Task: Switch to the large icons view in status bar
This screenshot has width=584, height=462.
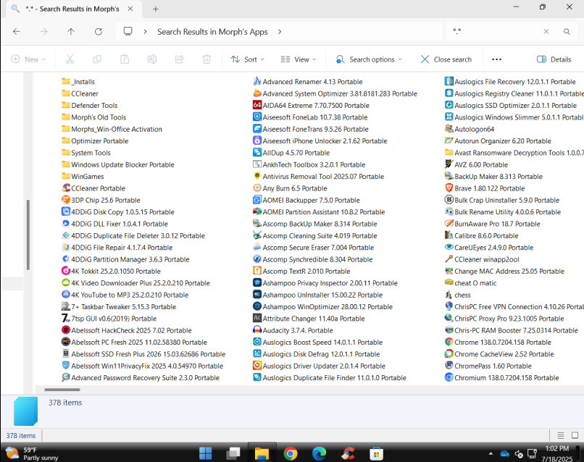Action: (x=575, y=435)
